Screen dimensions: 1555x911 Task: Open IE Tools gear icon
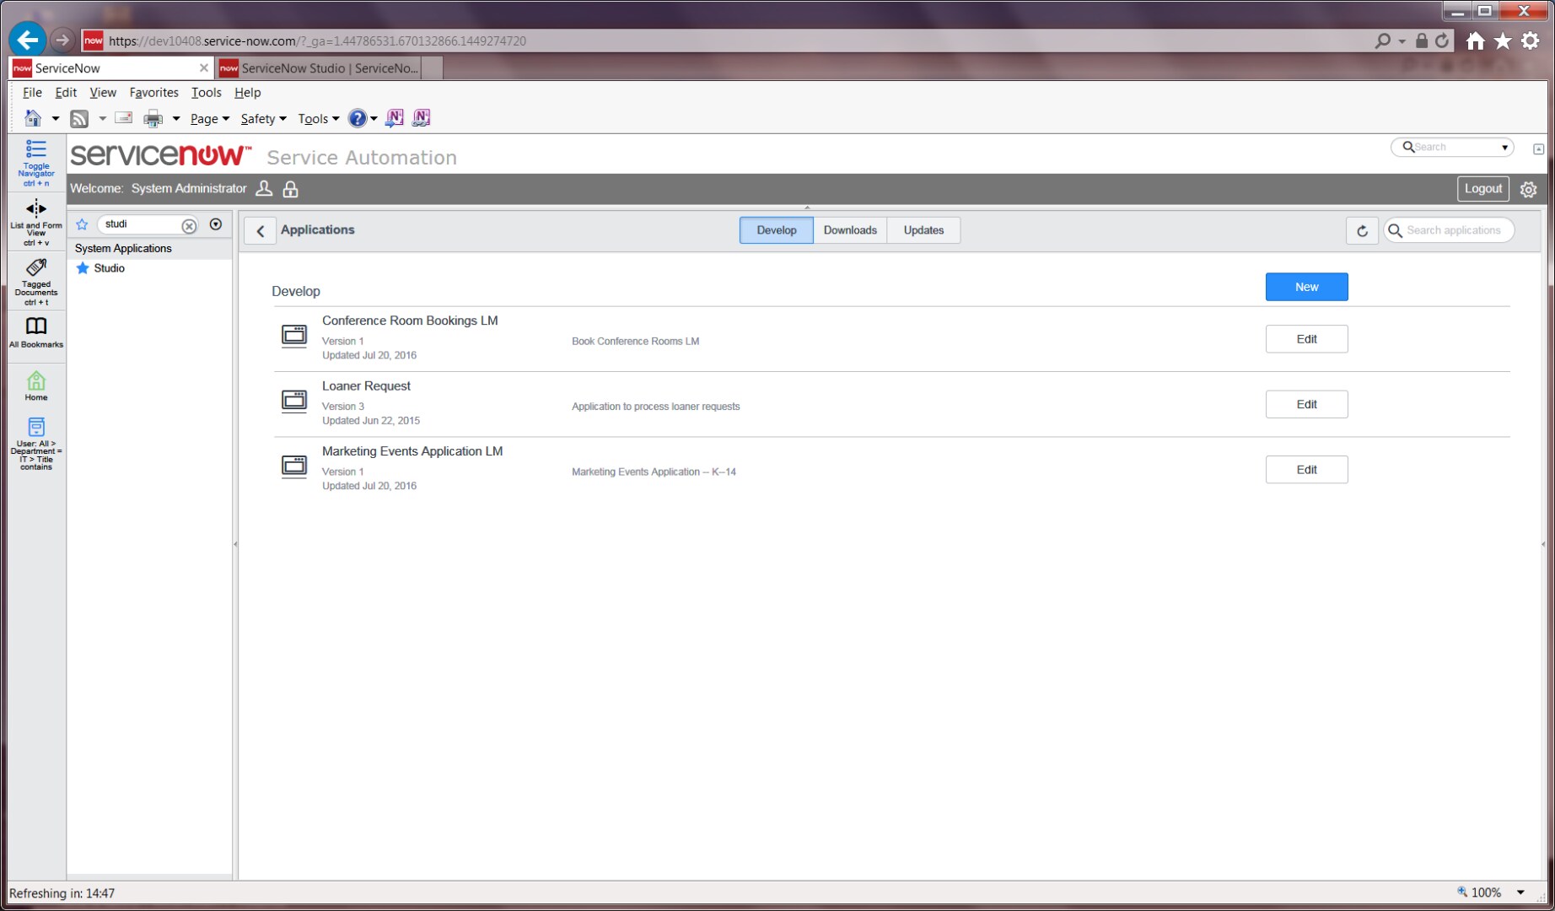(1531, 40)
